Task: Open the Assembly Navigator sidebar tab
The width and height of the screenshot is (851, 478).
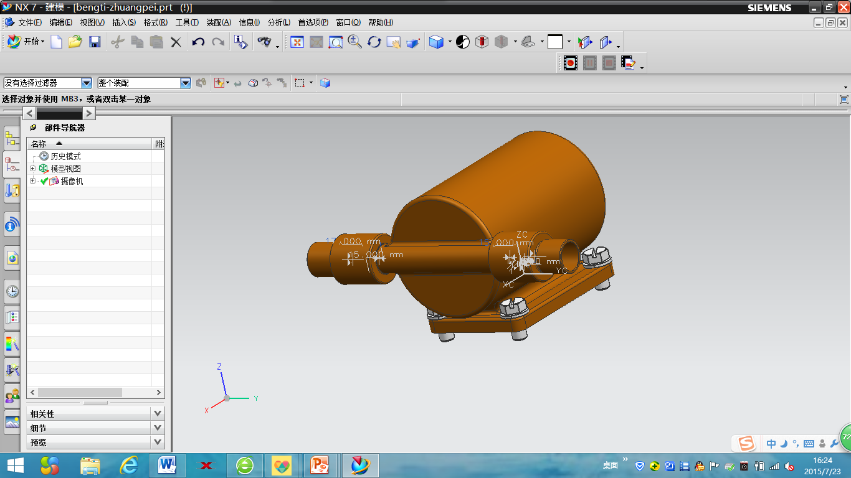Action: point(12,138)
